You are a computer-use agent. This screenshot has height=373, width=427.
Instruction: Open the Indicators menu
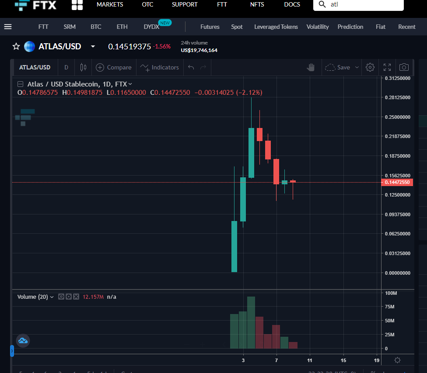159,67
